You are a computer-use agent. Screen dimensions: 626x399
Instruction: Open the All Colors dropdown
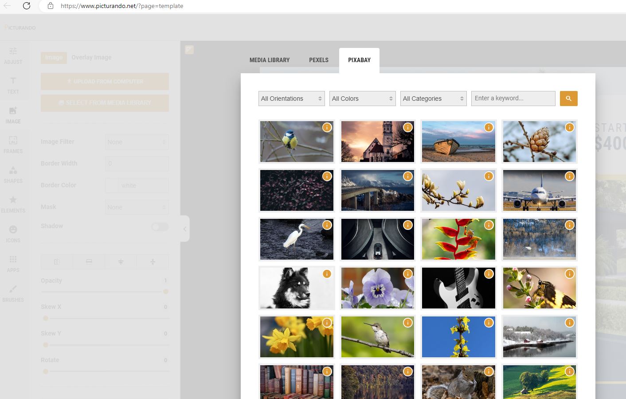click(x=363, y=99)
